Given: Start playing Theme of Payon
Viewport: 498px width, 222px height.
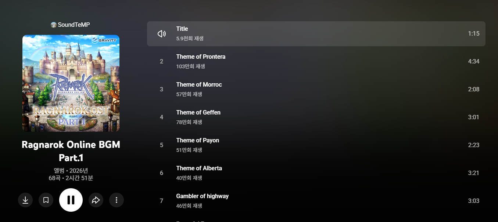Looking at the screenshot, I should pyautogui.click(x=197, y=141).
